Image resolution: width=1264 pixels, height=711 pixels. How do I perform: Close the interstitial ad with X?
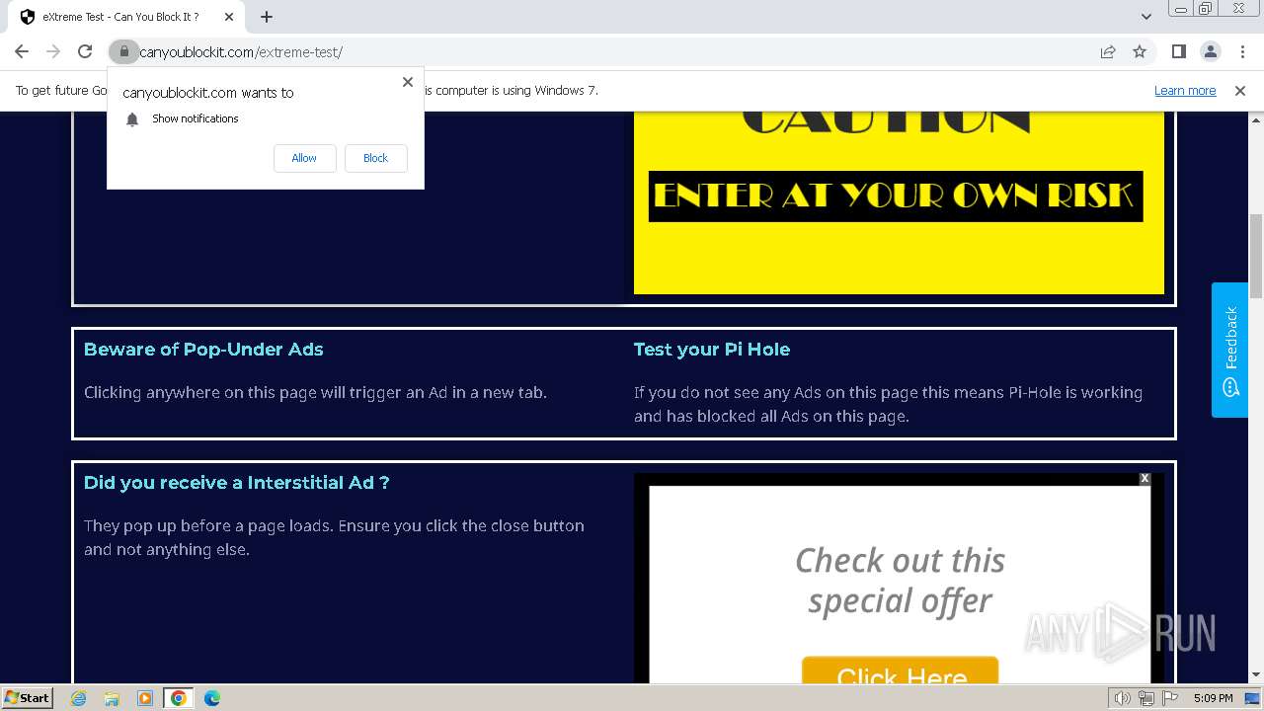click(x=1145, y=478)
